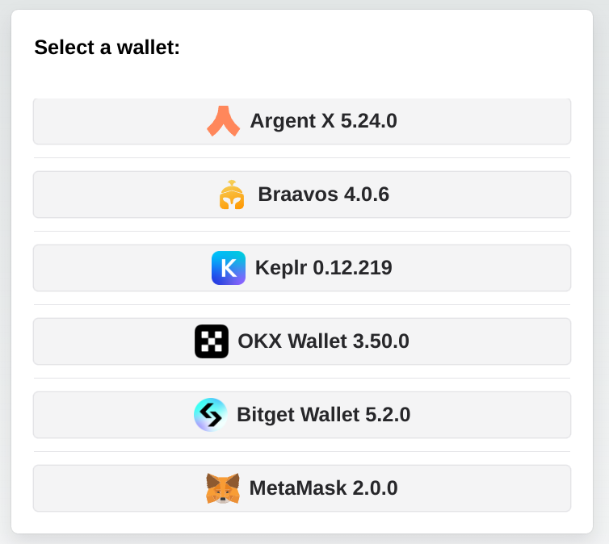Screen dimensions: 609x544
Task: Click the OKX checkered black icon
Action: coord(212,341)
